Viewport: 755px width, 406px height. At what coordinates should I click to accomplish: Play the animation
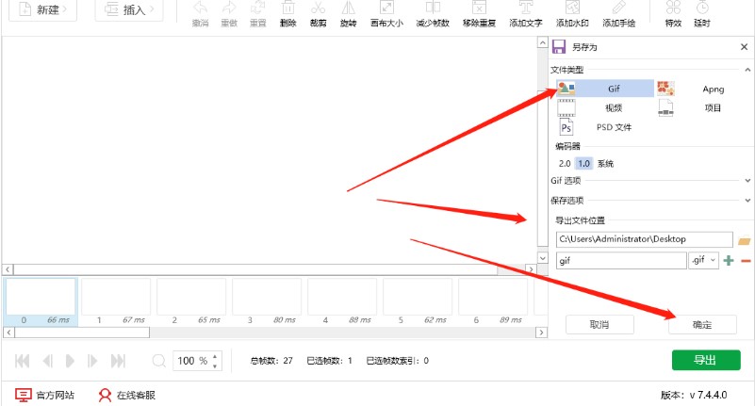pyautogui.click(x=70, y=361)
